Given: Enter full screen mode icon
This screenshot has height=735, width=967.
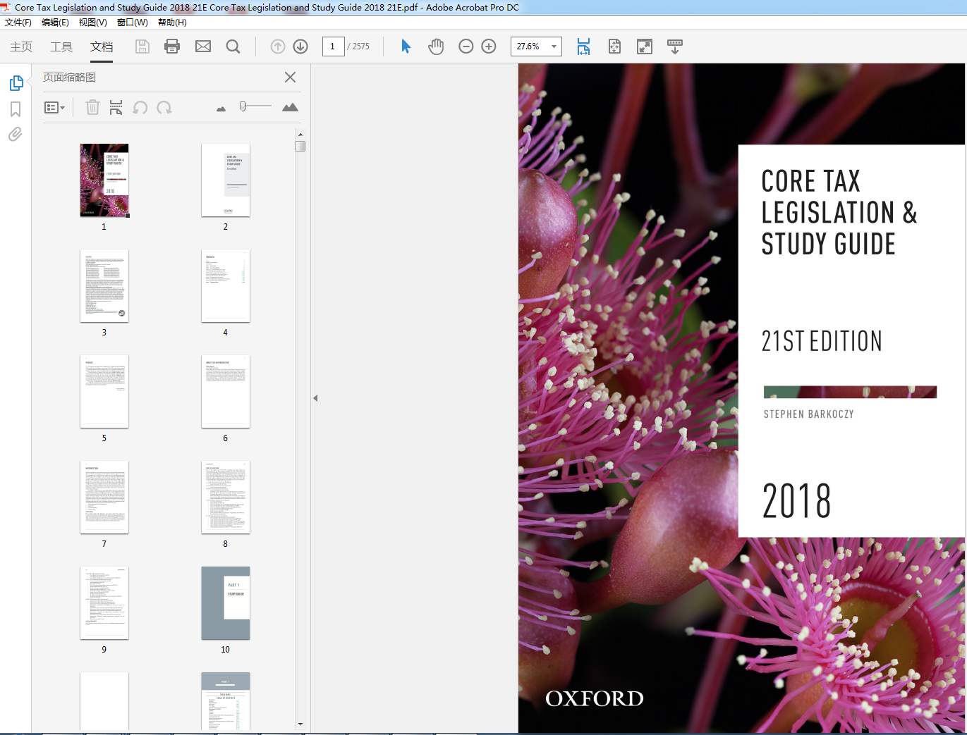Looking at the screenshot, I should [645, 47].
